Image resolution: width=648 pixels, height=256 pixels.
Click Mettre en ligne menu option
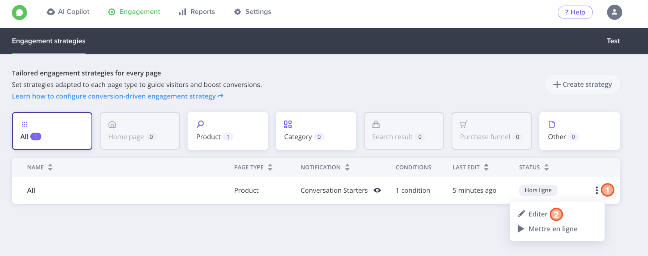[x=552, y=229]
